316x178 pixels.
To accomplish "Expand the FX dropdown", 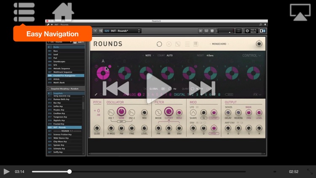I will (x=257, y=94).
